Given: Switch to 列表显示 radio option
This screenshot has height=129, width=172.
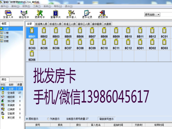Looking at the screenshot, I should (x=48, y=119).
